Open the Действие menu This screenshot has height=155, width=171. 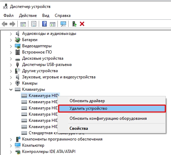(28, 16)
